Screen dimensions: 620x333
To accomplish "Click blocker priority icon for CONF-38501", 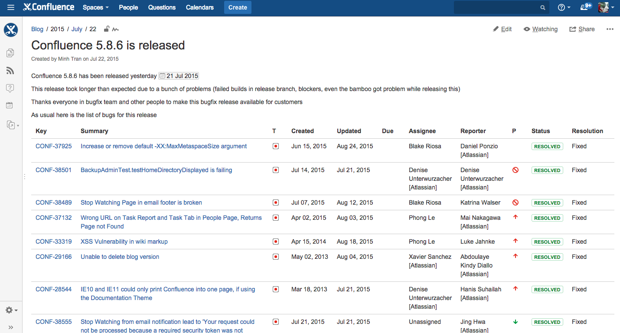I will coord(516,170).
